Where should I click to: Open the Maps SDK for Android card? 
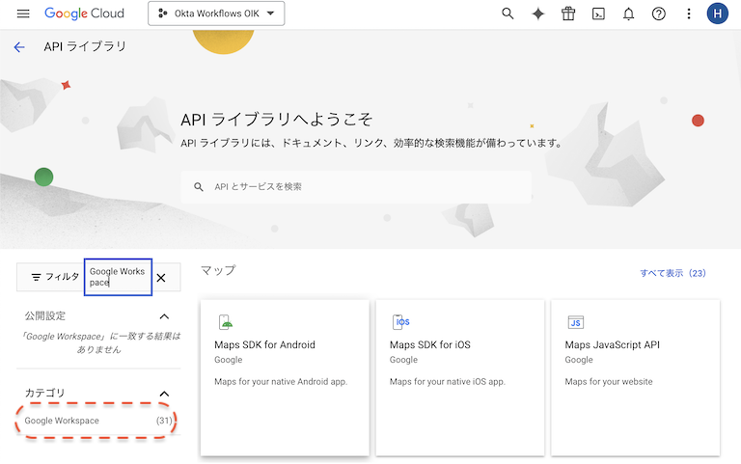pyautogui.click(x=285, y=376)
